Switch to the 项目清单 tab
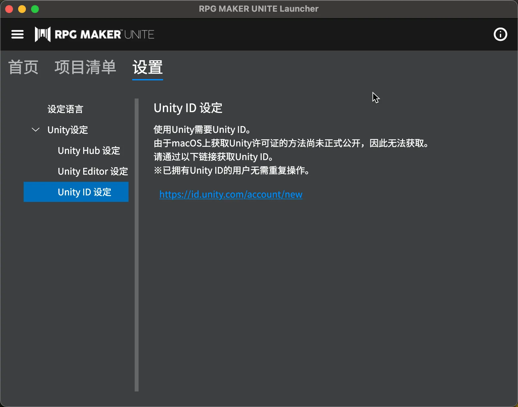 point(85,67)
